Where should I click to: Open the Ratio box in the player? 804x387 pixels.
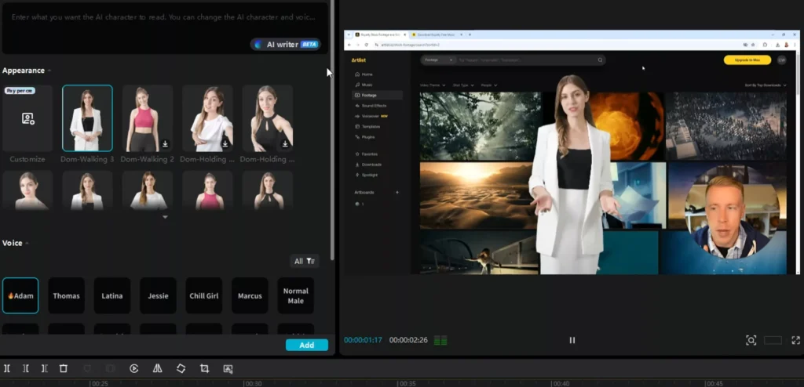pyautogui.click(x=773, y=341)
